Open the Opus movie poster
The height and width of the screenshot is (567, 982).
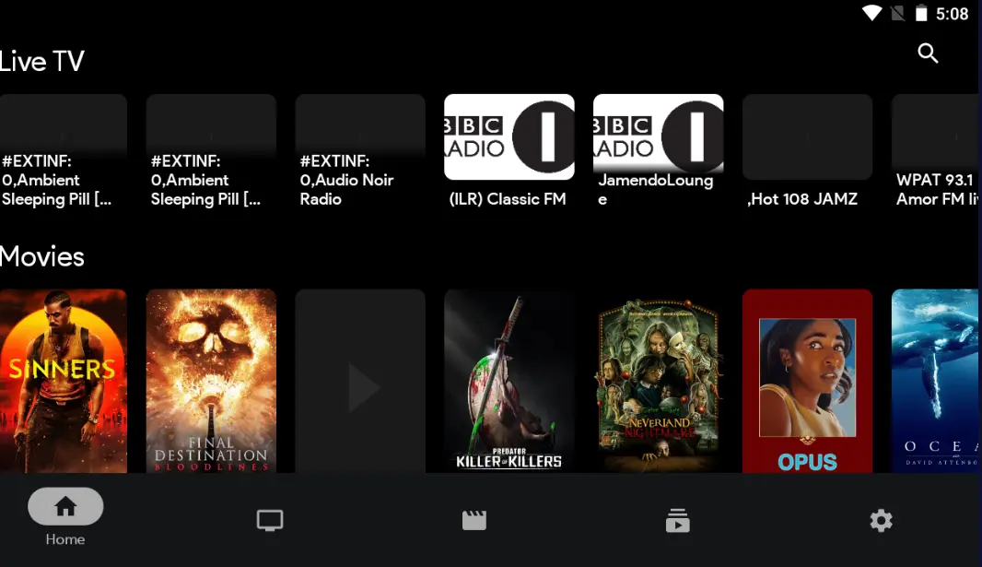pos(807,381)
